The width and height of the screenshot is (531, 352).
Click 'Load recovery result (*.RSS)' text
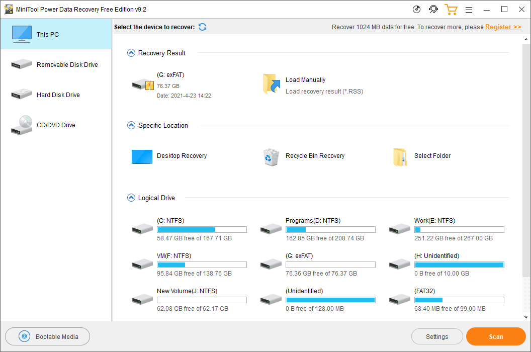[324, 91]
